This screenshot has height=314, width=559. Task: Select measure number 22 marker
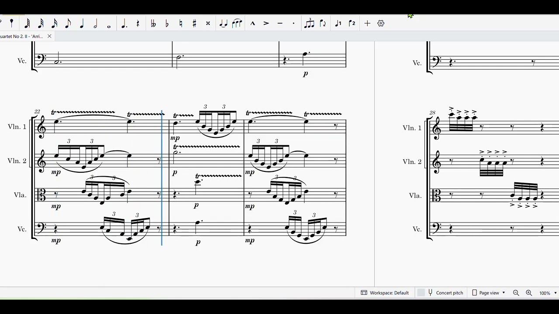(37, 112)
